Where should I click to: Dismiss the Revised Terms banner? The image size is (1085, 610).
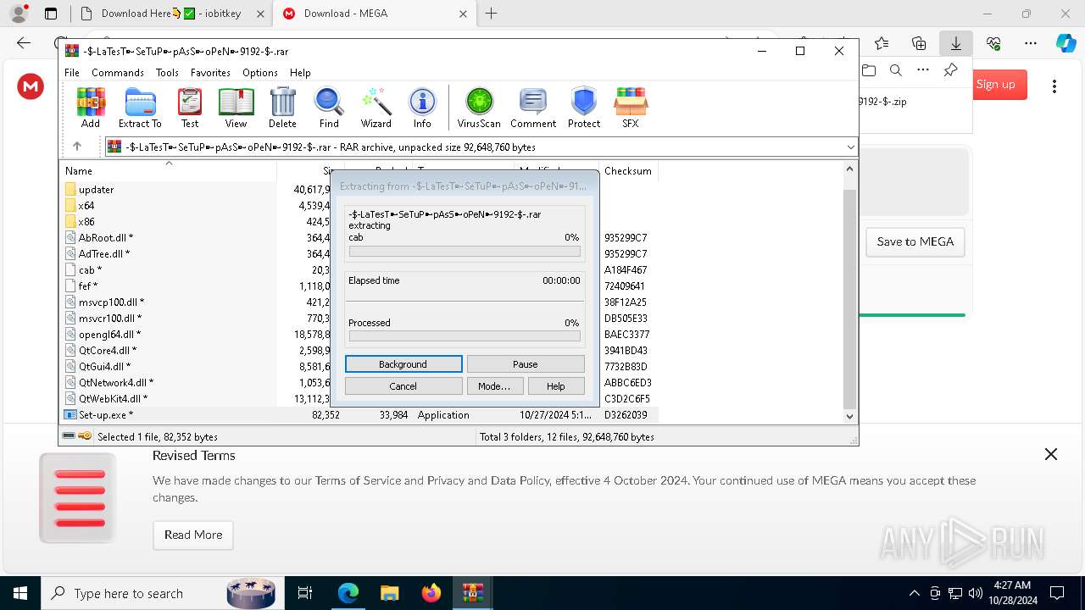[x=1051, y=454]
